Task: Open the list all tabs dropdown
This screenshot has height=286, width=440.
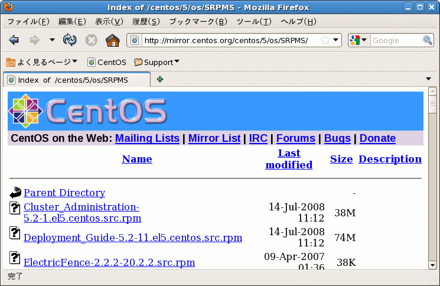Action: click(428, 79)
